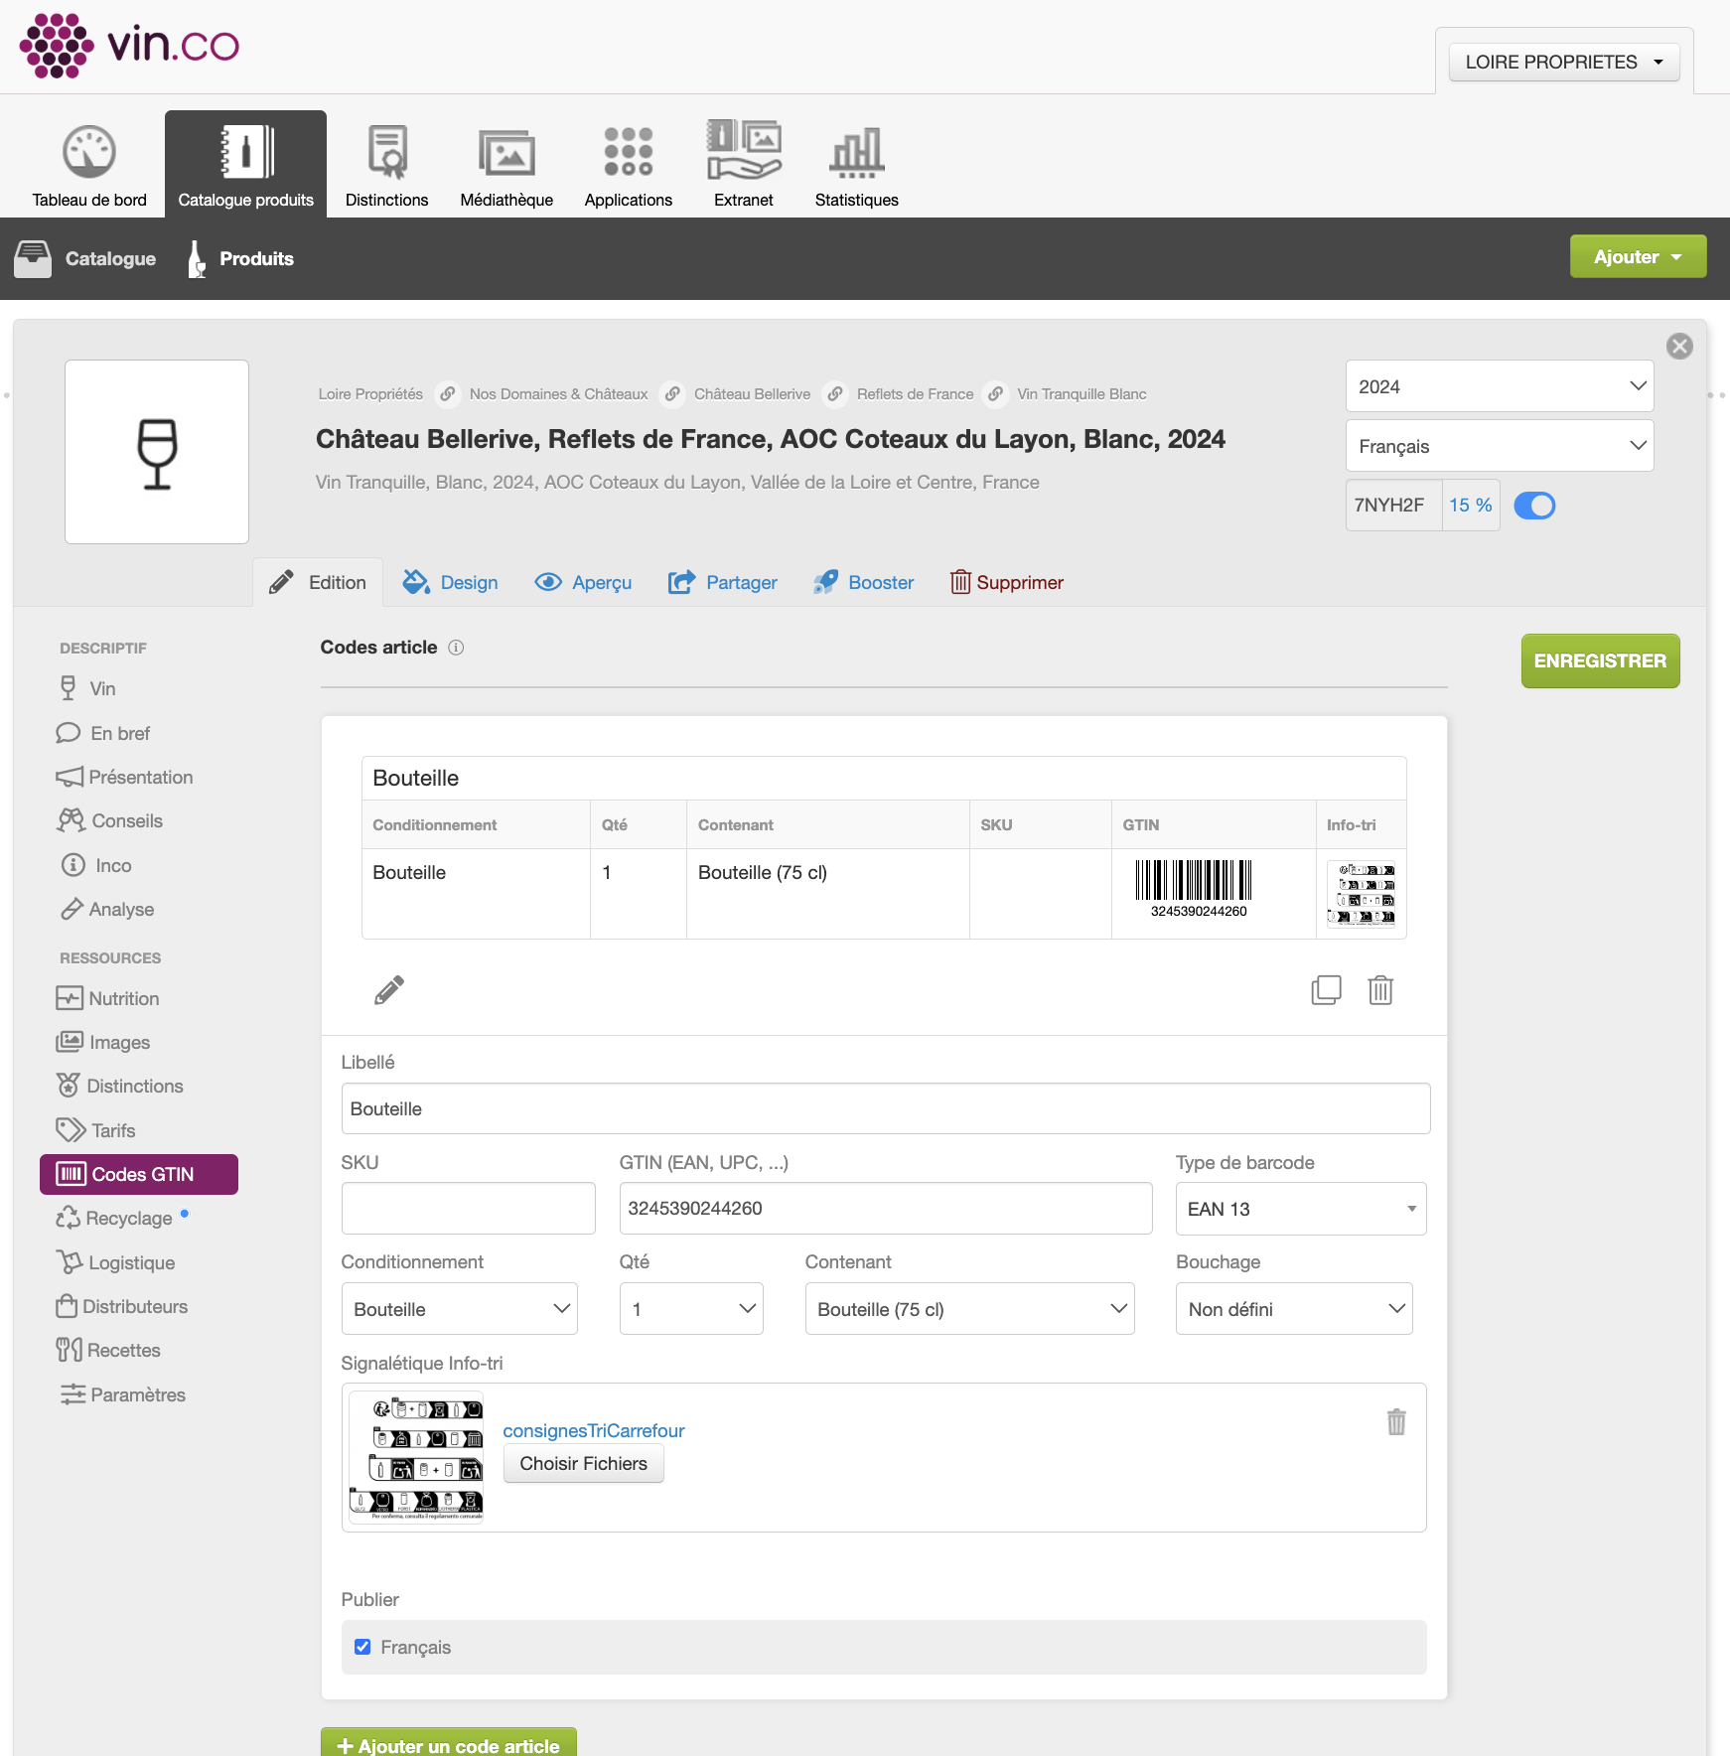Viewport: 1730px width, 1756px height.
Task: Click info icon next to Codes article
Action: coord(456,648)
